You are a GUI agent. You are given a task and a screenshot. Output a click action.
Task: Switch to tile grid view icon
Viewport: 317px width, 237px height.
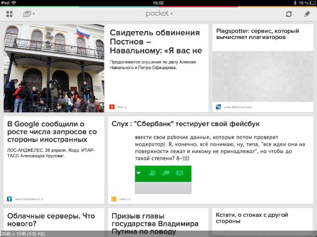9,14
